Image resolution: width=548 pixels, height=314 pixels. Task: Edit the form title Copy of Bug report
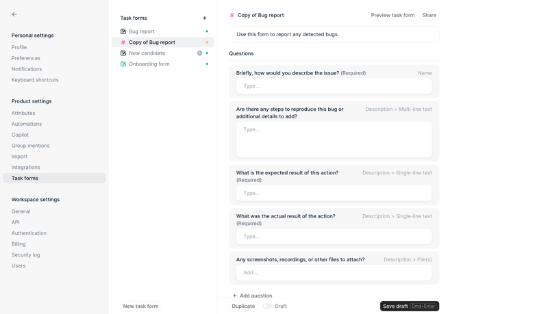pyautogui.click(x=261, y=15)
